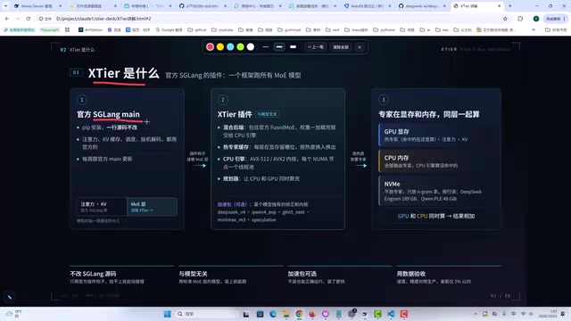The width and height of the screenshot is (571, 321).
Task: Close the XTier 讲解 tab
Action: pos(500,6)
